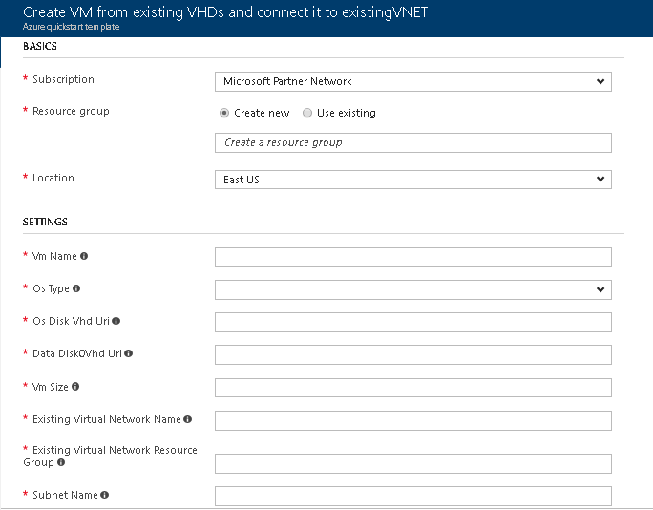Click the SETTINGS section heading
The image size is (653, 510).
pyautogui.click(x=45, y=222)
